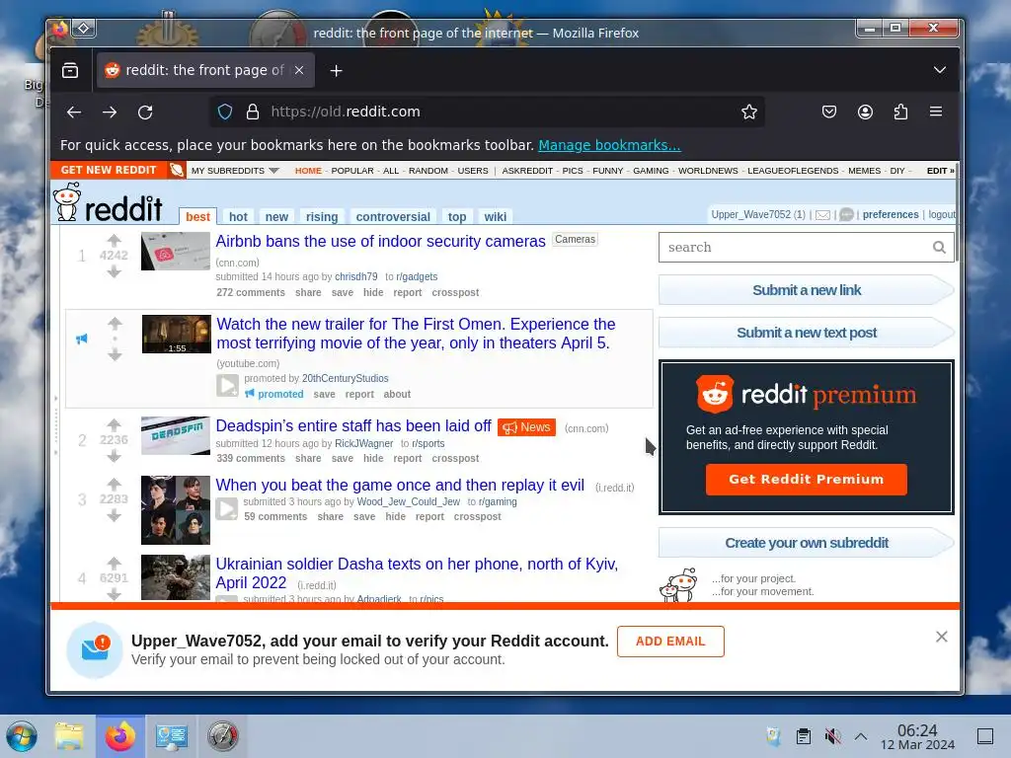Click Create your own subreddit
The height and width of the screenshot is (758, 1011).
point(806,543)
